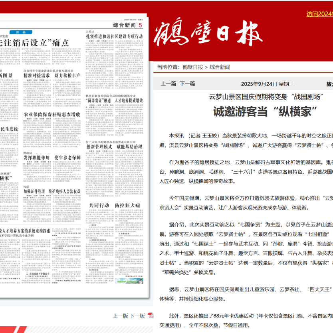
Task: Open the 注销后设立"痛点 headline article
Action: click(34, 43)
